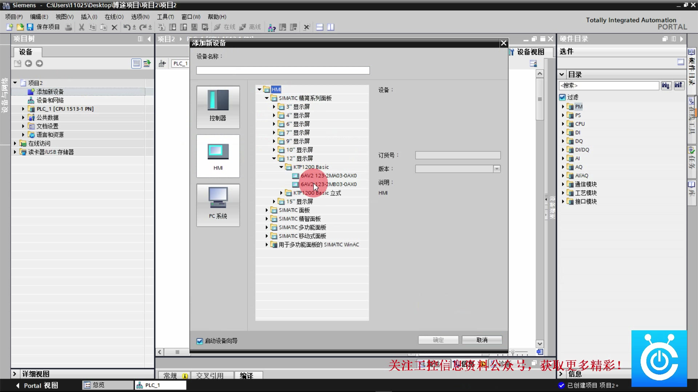Click catalog search upward icon
The image size is (698, 392).
(678, 85)
